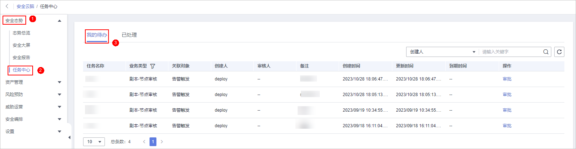Open 安全大屏 in the sidebar
This screenshot has height=149, width=576.
tap(21, 45)
